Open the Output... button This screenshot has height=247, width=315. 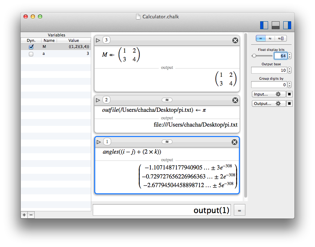click(268, 103)
